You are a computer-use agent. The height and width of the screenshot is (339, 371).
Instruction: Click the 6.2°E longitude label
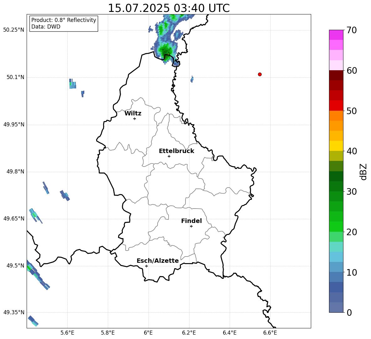(189, 333)
